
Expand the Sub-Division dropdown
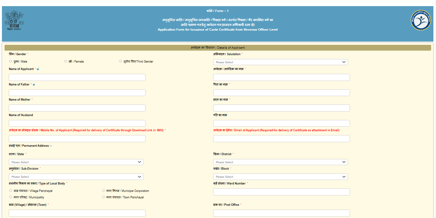point(76,177)
